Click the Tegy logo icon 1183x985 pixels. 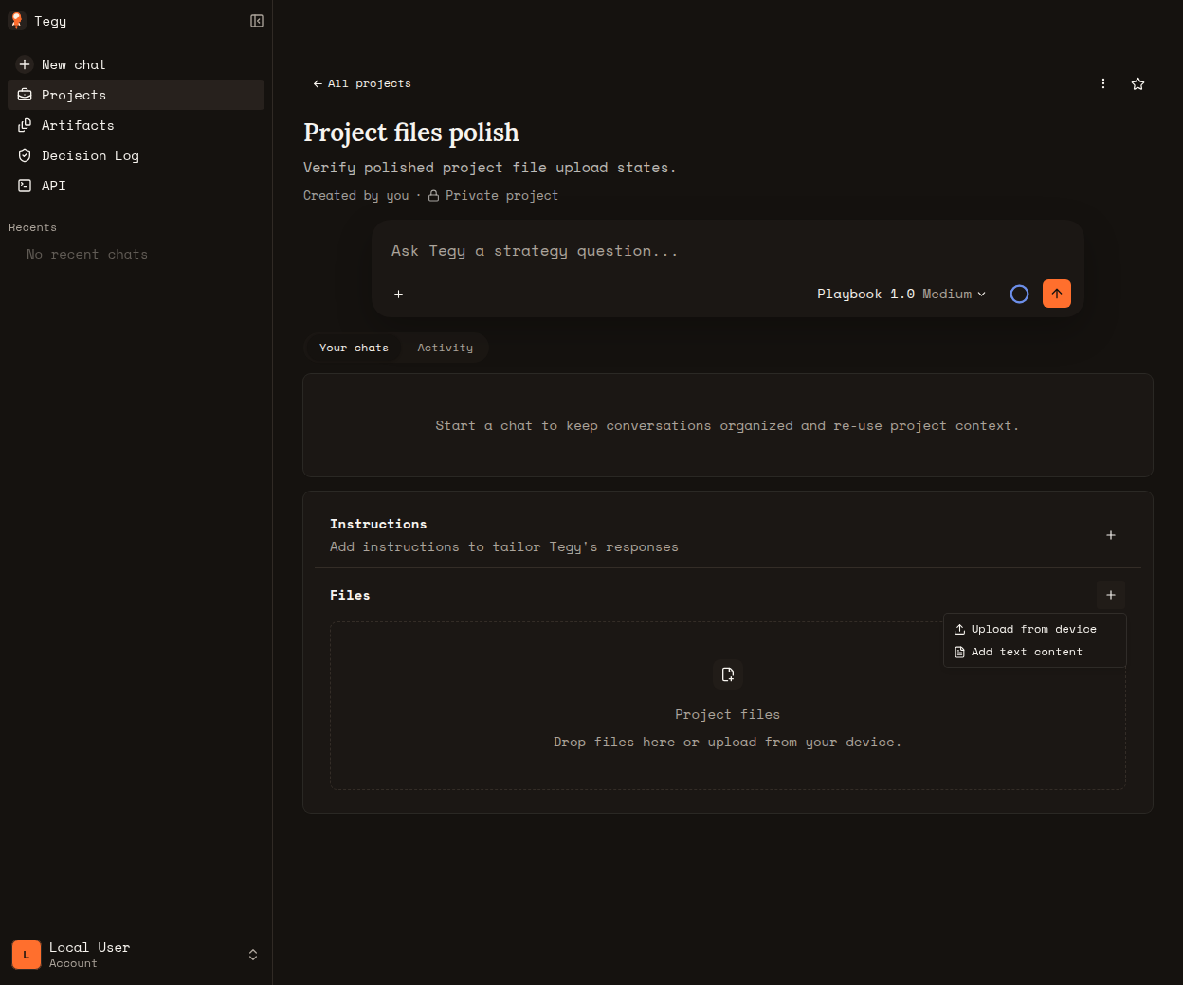pos(17,21)
